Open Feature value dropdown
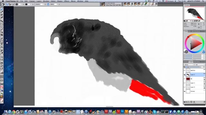 tap(45, 4)
